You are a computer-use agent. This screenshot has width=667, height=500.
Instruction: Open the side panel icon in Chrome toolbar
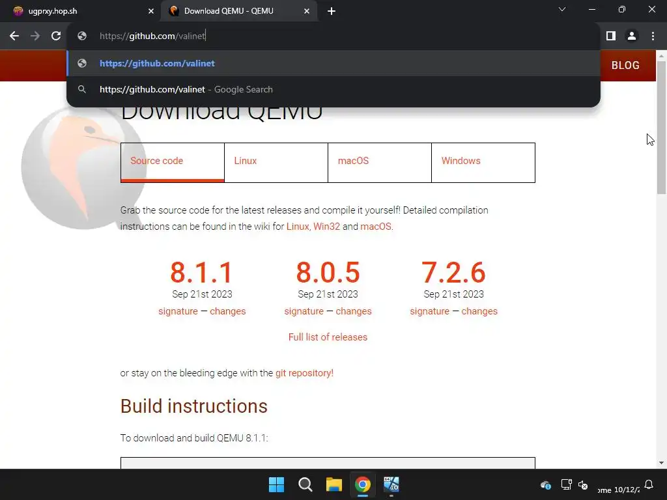(x=611, y=36)
